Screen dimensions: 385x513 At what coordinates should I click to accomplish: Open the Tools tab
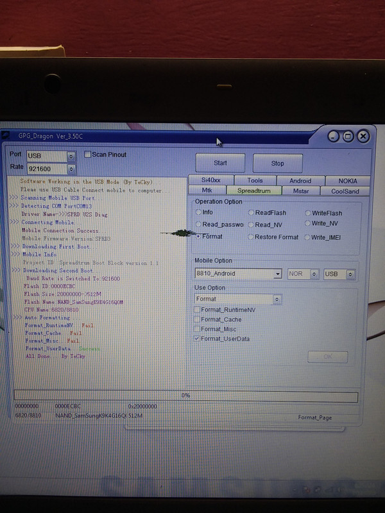click(255, 180)
